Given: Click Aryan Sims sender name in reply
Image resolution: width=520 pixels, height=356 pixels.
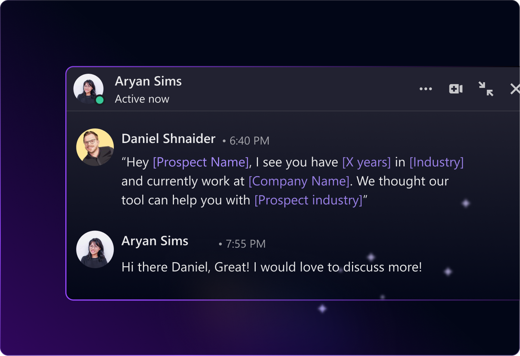Looking at the screenshot, I should point(155,241).
